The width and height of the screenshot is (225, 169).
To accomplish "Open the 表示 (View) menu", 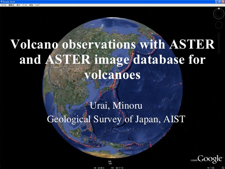I will [18, 5].
